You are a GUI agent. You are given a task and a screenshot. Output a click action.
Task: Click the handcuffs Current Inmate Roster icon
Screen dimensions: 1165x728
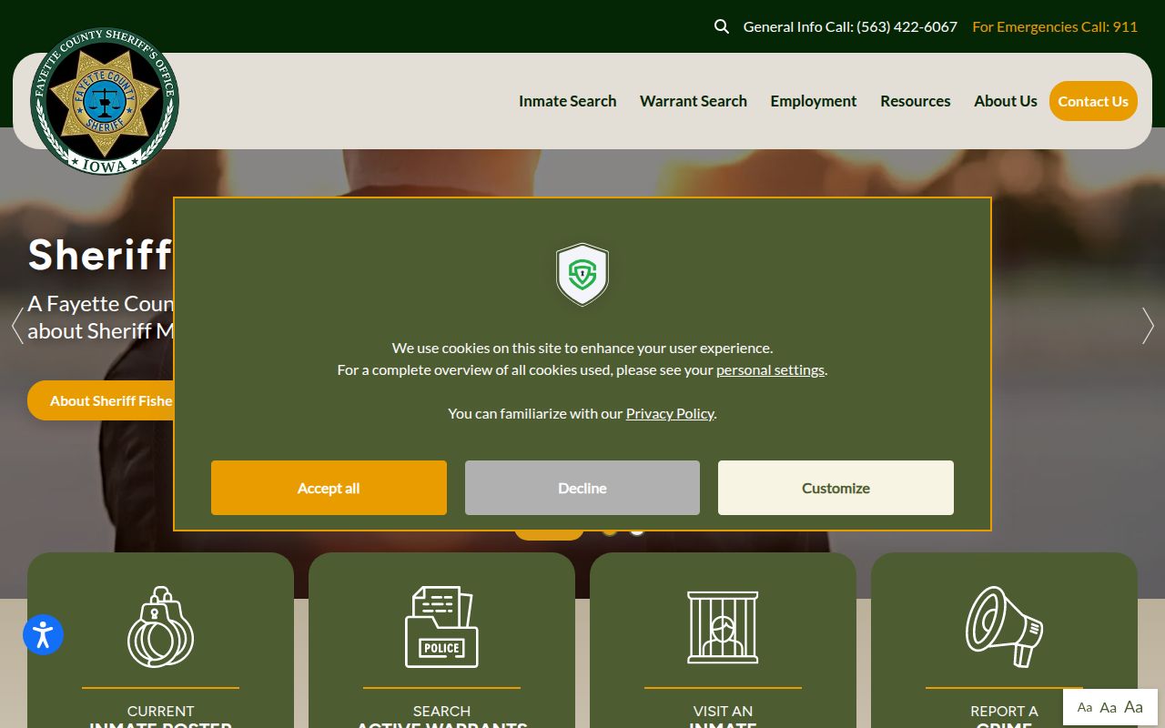160,627
